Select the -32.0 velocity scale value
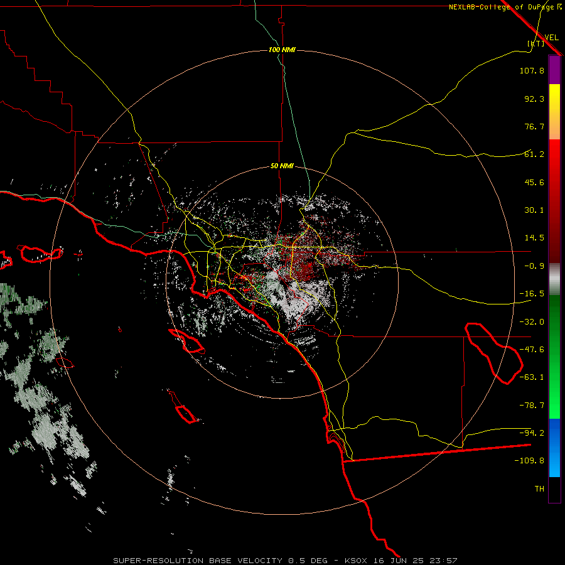This screenshot has width=565, height=565. coord(532,322)
